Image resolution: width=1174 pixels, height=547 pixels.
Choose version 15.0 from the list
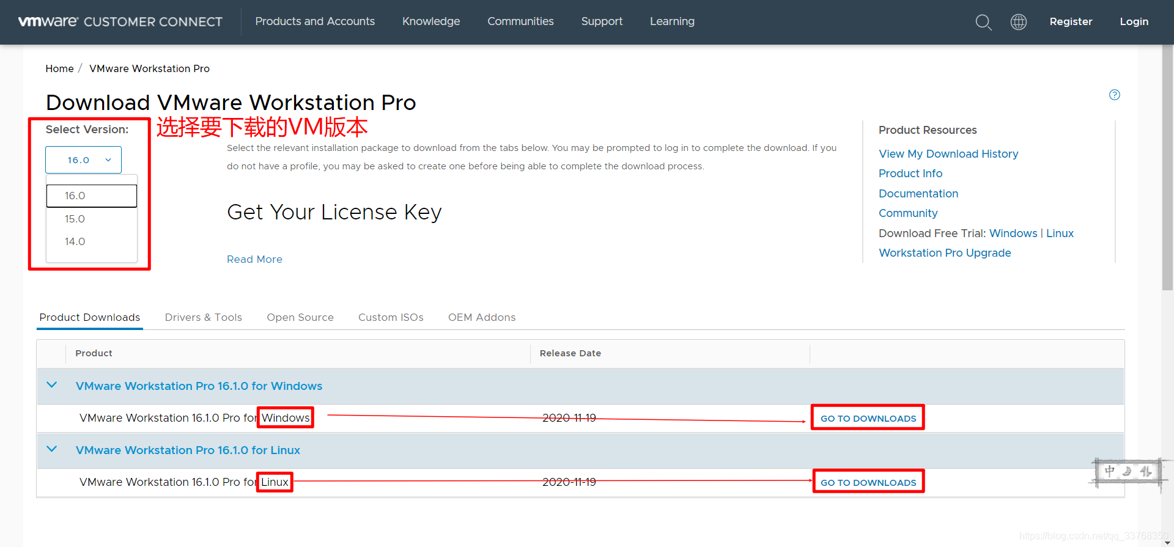92,219
